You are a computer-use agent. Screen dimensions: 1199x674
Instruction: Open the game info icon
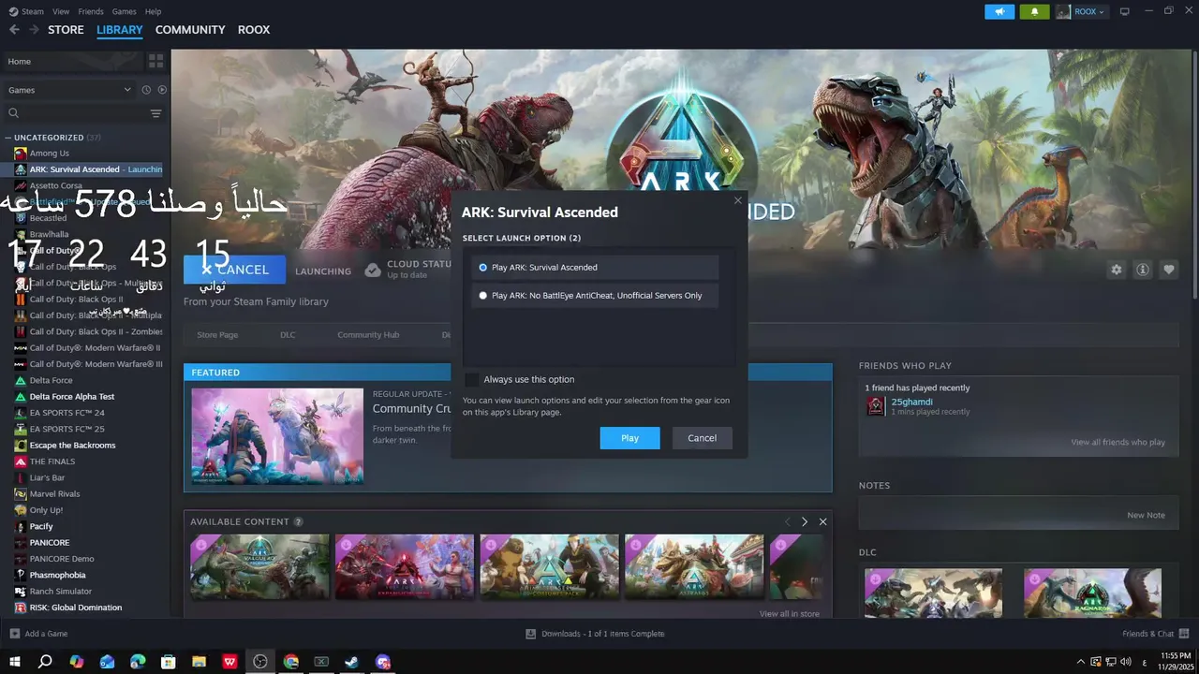[1143, 270]
